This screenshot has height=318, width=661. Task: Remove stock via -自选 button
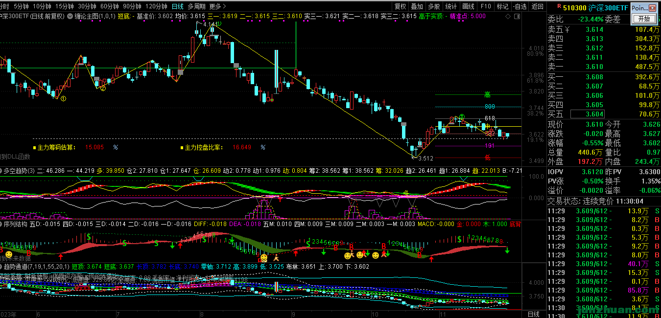(520, 6)
